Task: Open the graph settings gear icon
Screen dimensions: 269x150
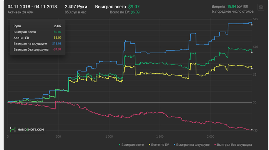Action: (261, 7)
